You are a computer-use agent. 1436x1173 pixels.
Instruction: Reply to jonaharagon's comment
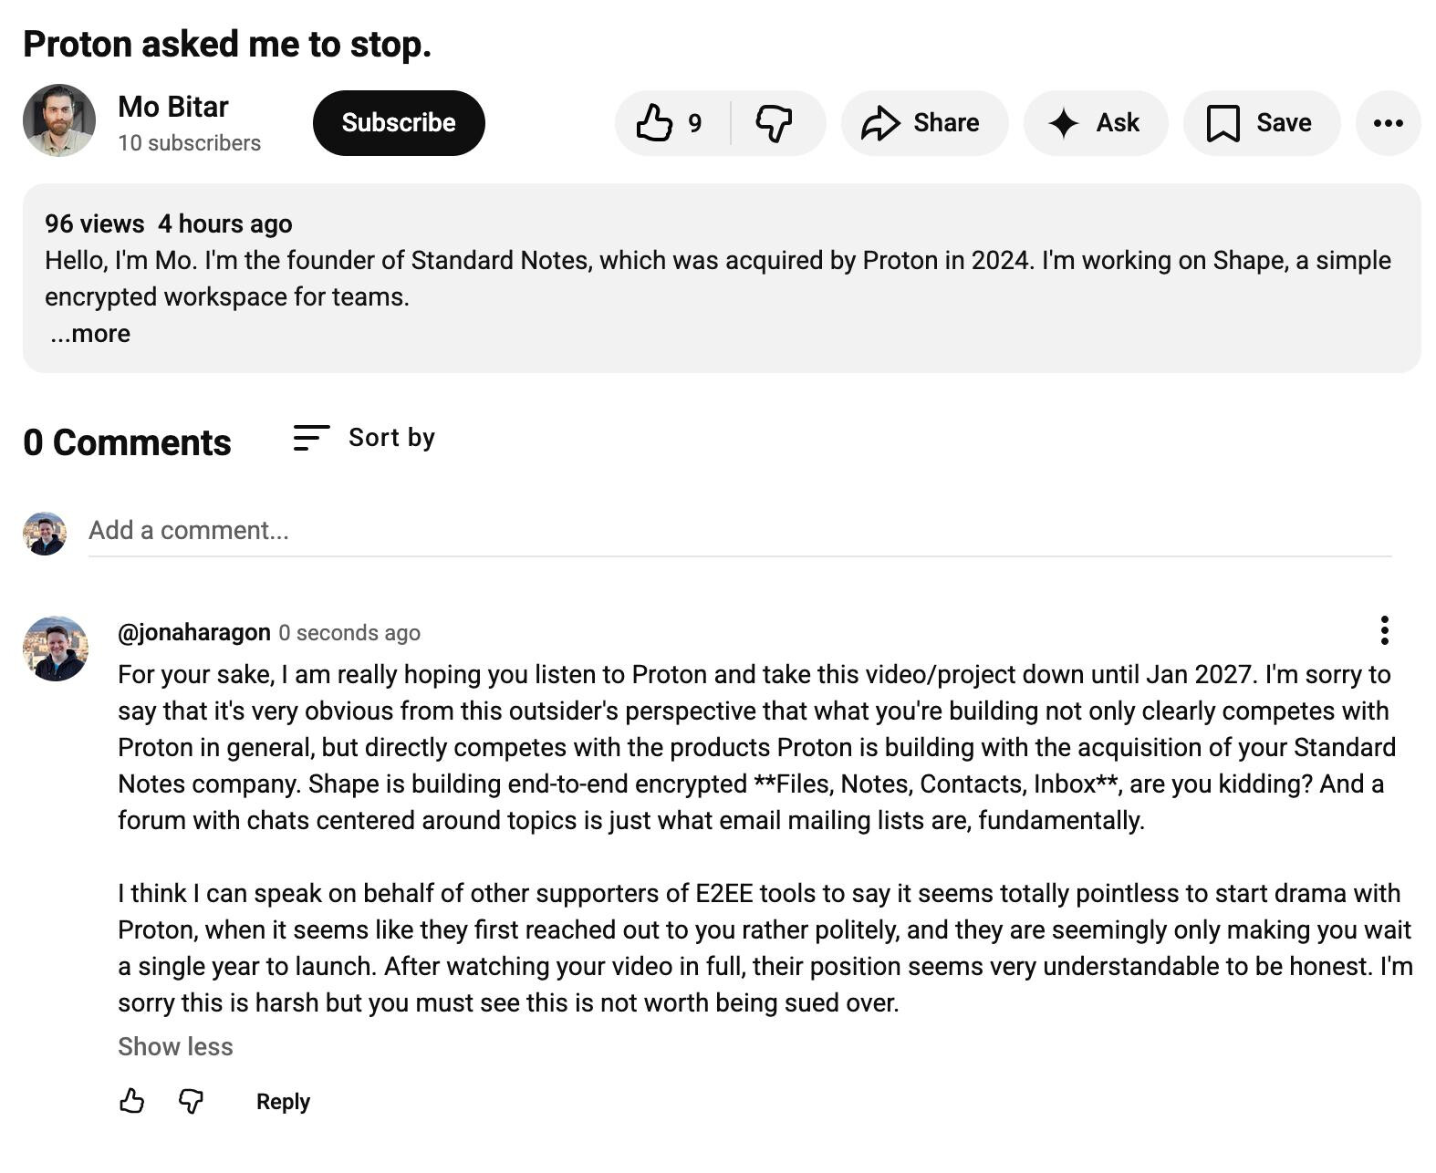pyautogui.click(x=283, y=1101)
